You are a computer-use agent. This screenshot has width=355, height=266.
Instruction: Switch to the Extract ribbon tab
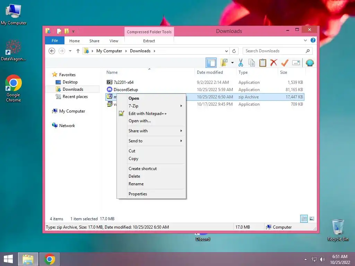point(149,41)
